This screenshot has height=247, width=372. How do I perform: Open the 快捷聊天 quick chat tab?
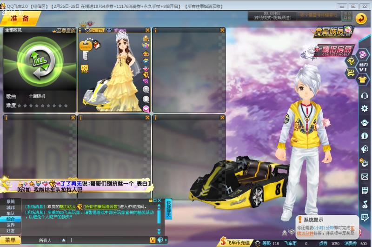pos(168,209)
